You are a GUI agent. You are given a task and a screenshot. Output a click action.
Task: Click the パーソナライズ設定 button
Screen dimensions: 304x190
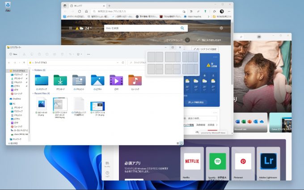point(205,49)
